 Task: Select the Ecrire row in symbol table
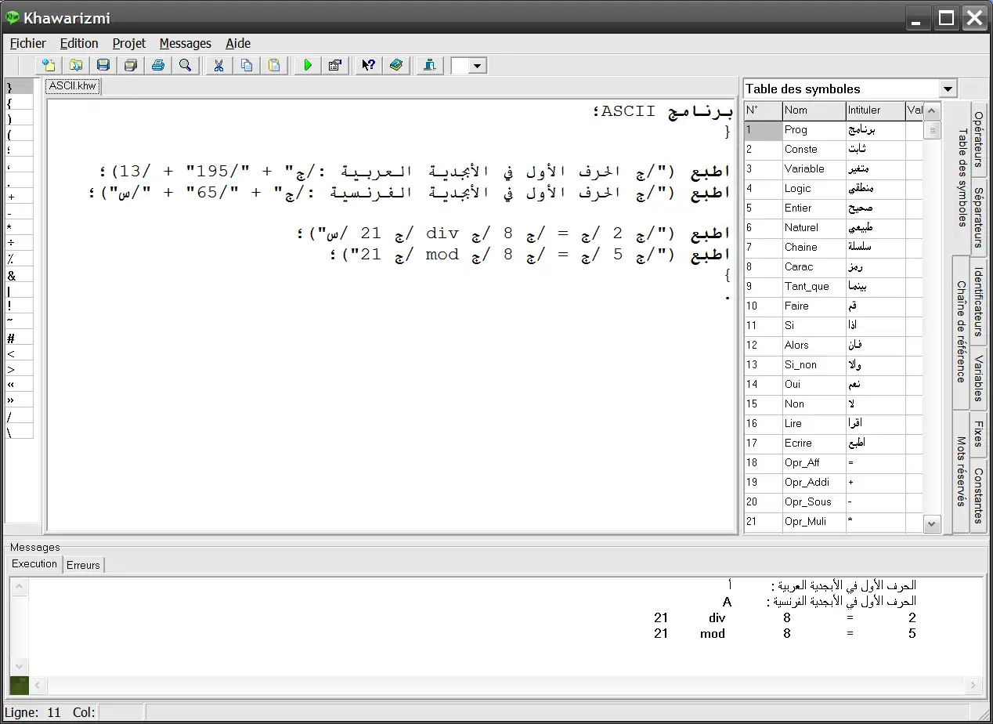(833, 443)
